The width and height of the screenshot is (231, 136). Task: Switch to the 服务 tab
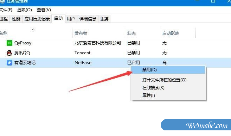point(104,19)
